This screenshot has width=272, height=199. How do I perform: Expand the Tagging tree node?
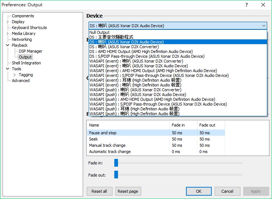point(15,75)
